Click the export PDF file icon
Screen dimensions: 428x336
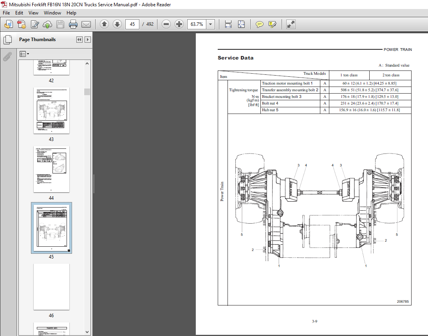click(21, 24)
